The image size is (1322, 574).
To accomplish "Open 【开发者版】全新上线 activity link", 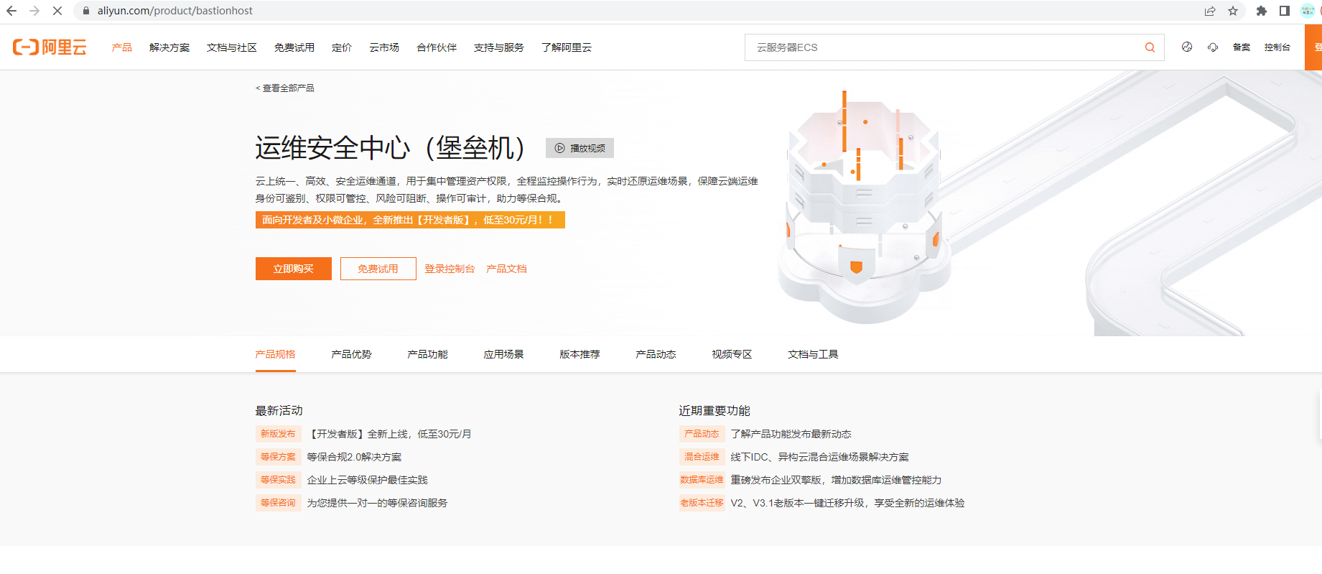I will click(x=389, y=434).
